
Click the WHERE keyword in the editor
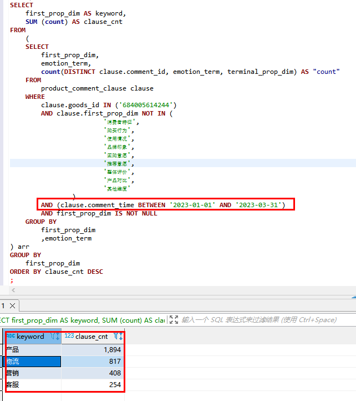pos(35,97)
